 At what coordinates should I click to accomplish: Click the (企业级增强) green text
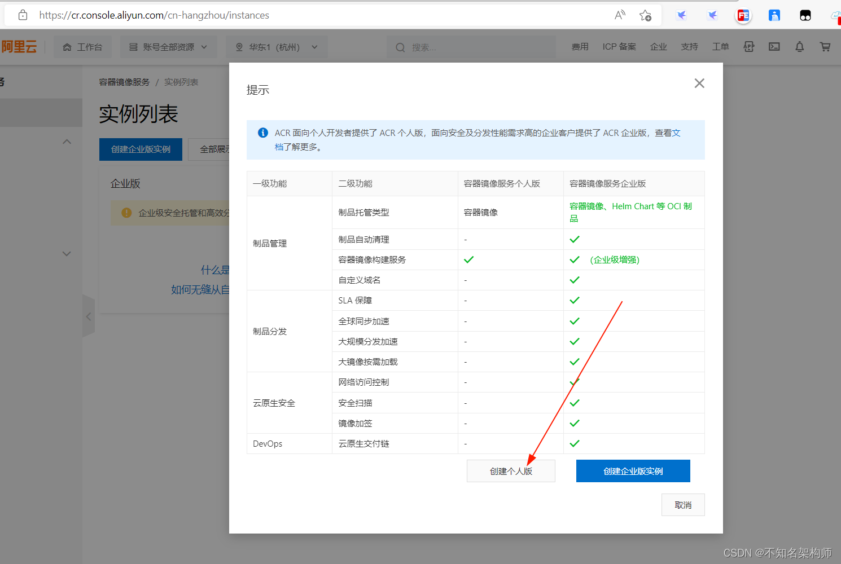(x=615, y=260)
